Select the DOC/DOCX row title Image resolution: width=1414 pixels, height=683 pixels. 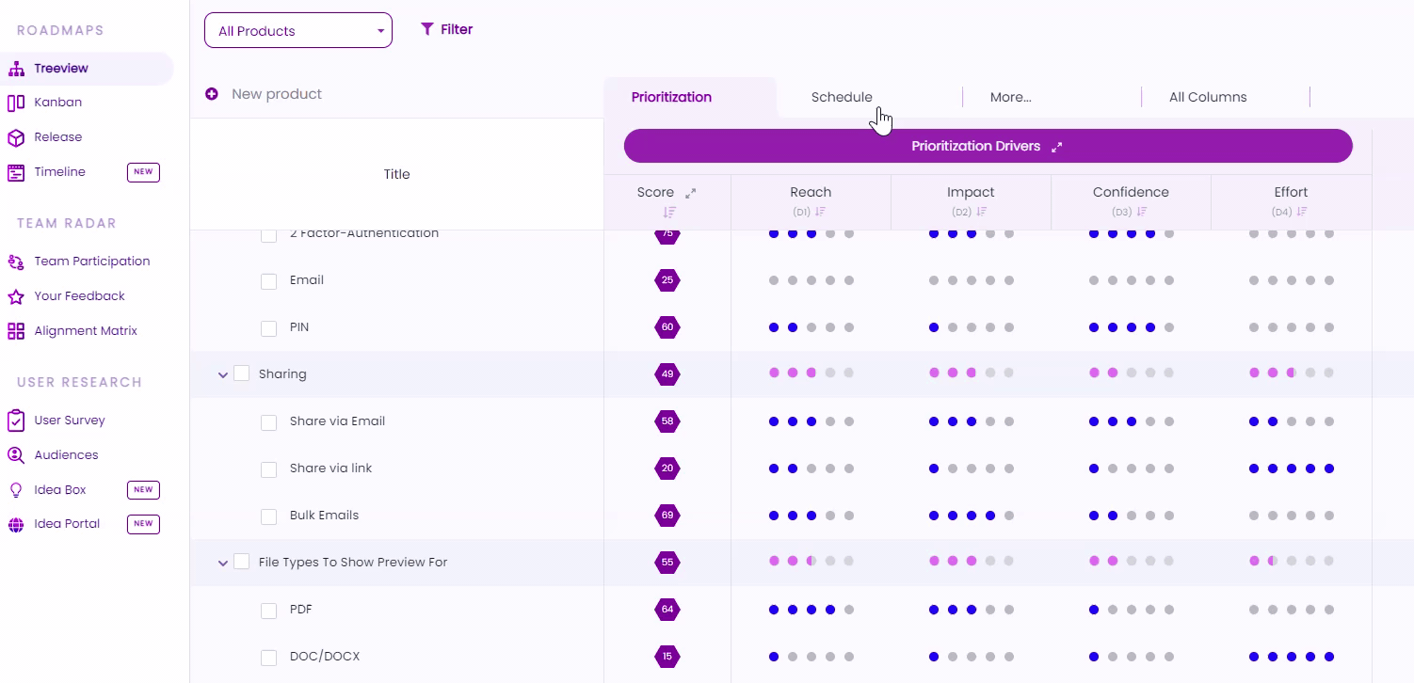click(x=325, y=657)
